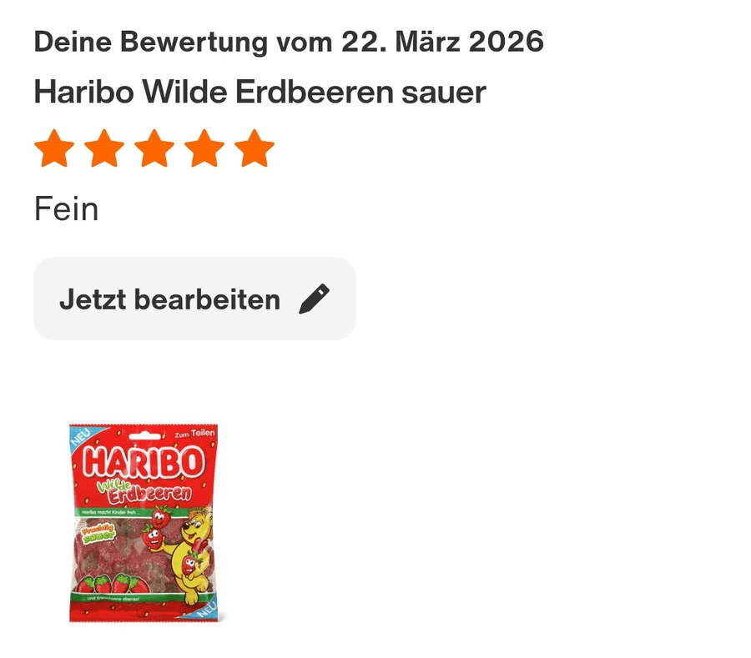The width and height of the screenshot is (751, 658).
Task: Click the NEU badge at package top corner
Action: tap(80, 437)
